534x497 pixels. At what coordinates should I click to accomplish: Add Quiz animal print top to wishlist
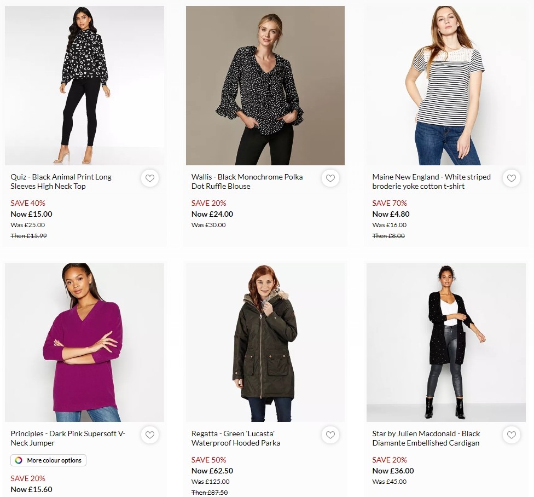(149, 178)
